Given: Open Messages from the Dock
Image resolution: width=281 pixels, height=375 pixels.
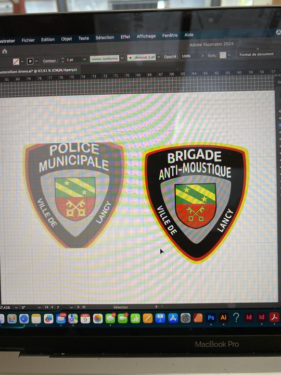Looking at the screenshot, I should pyautogui.click(x=110, y=319).
